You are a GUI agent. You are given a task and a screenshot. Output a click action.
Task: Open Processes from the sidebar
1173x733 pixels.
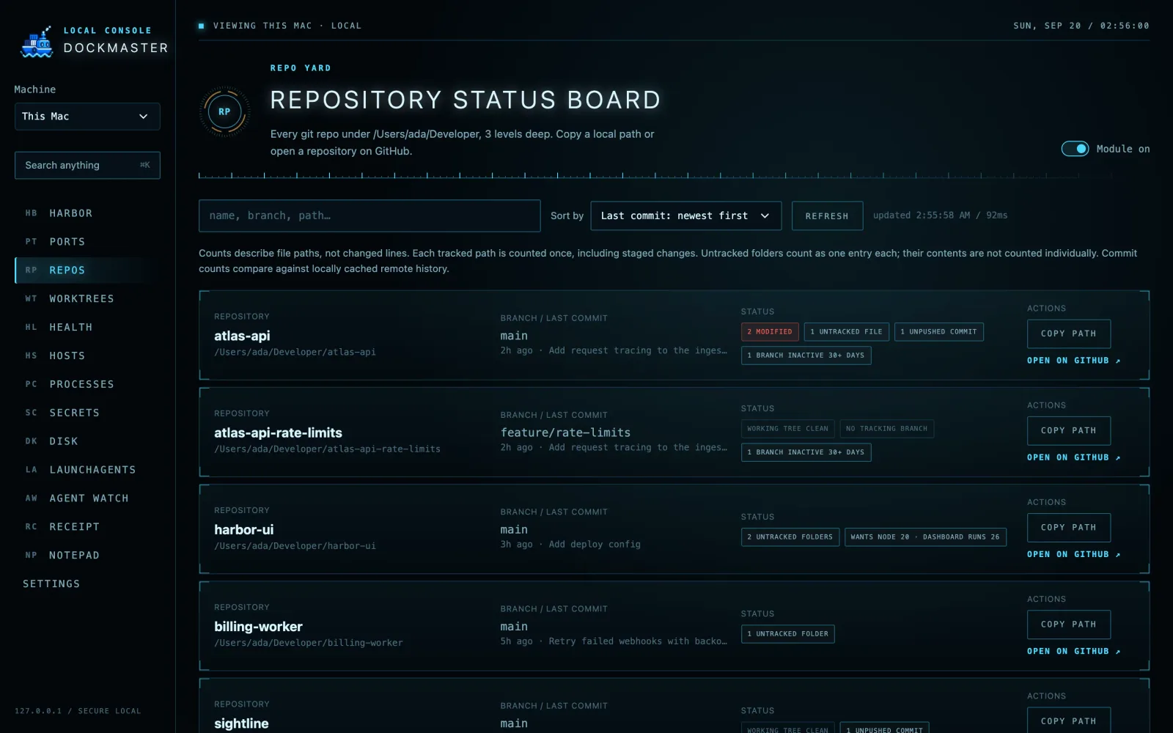[x=87, y=384]
